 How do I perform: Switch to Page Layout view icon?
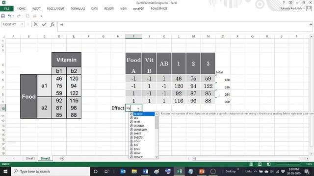coord(260,164)
